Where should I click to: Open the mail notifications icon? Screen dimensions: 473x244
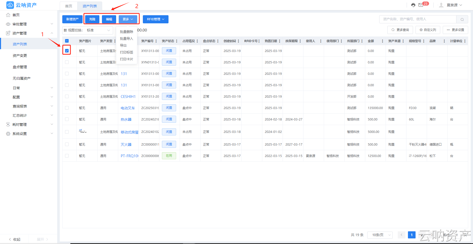pos(421,5)
